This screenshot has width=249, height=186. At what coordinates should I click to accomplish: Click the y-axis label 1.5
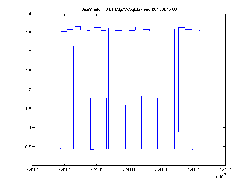point(28,109)
